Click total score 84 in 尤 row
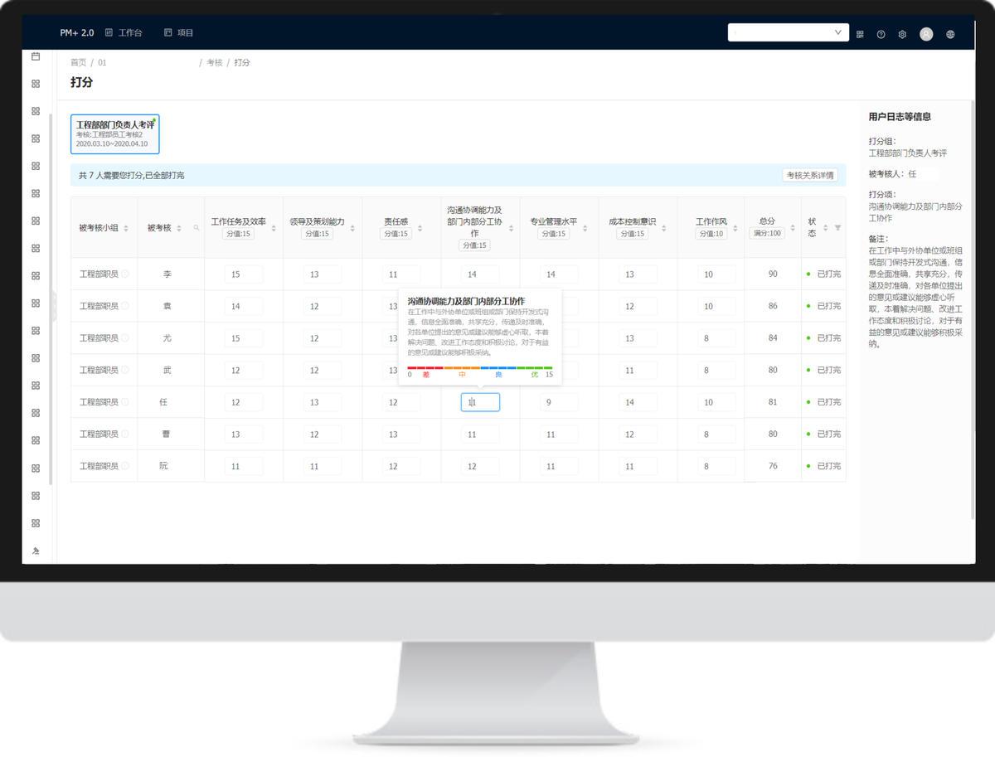 tap(773, 338)
